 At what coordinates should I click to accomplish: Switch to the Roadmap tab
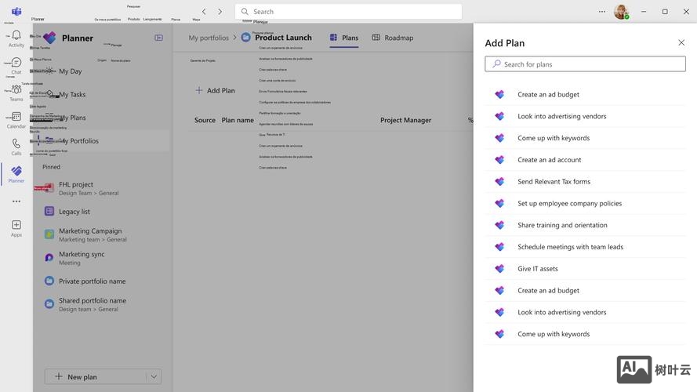point(392,38)
